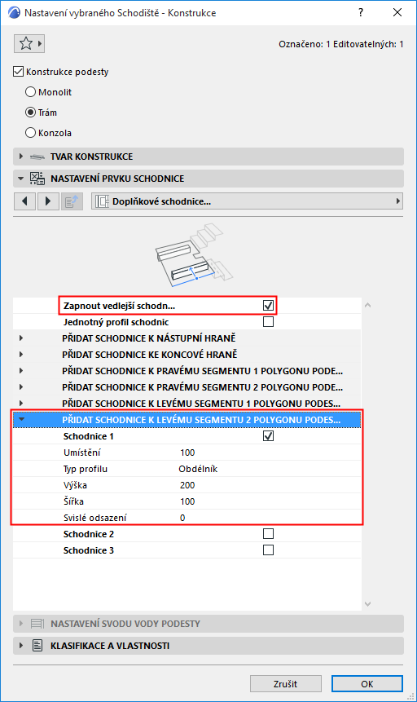This screenshot has width=417, height=702.
Task: Enable the Schodnice 2 checkbox
Action: pyautogui.click(x=268, y=534)
